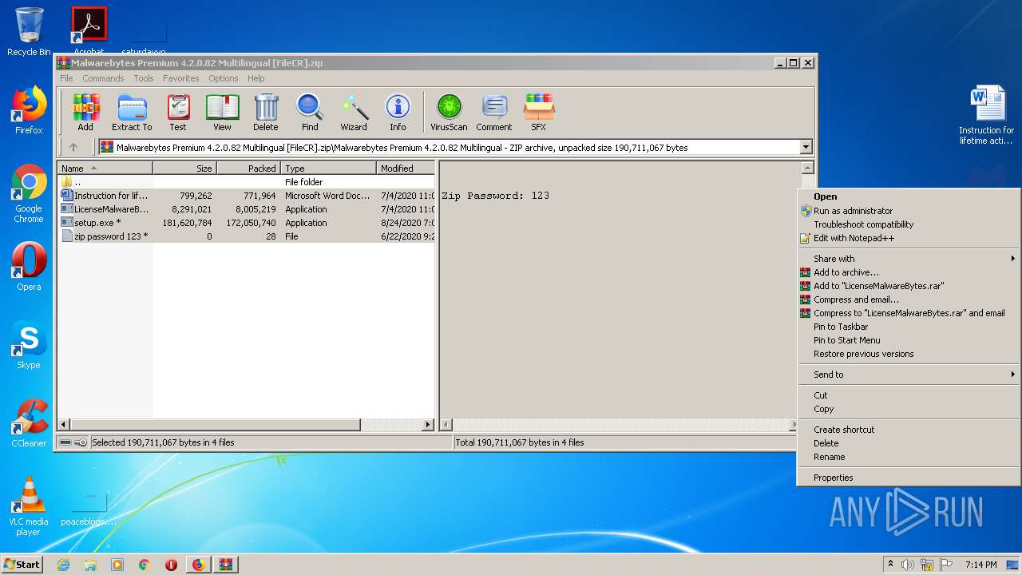Choose Rename in the context menu
Image resolution: width=1022 pixels, height=575 pixels.
click(909, 457)
